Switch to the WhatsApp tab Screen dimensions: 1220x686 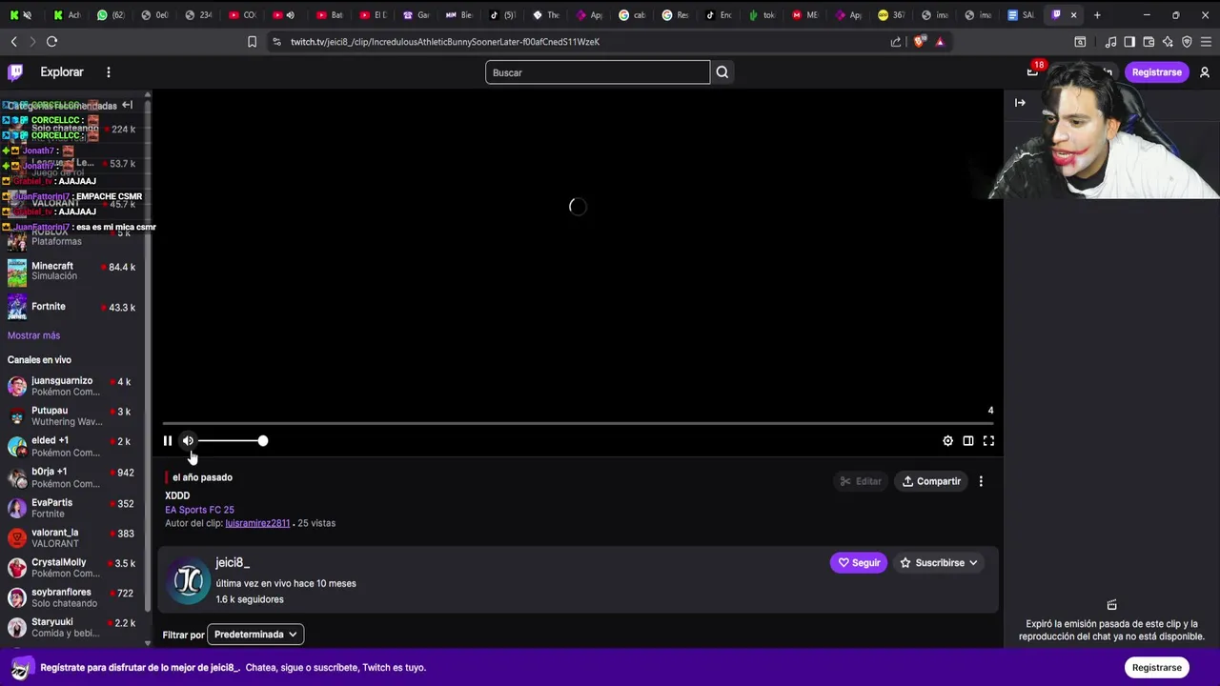(x=111, y=15)
